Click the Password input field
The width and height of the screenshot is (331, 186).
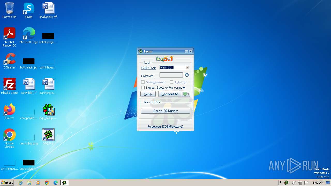[x=171, y=75]
